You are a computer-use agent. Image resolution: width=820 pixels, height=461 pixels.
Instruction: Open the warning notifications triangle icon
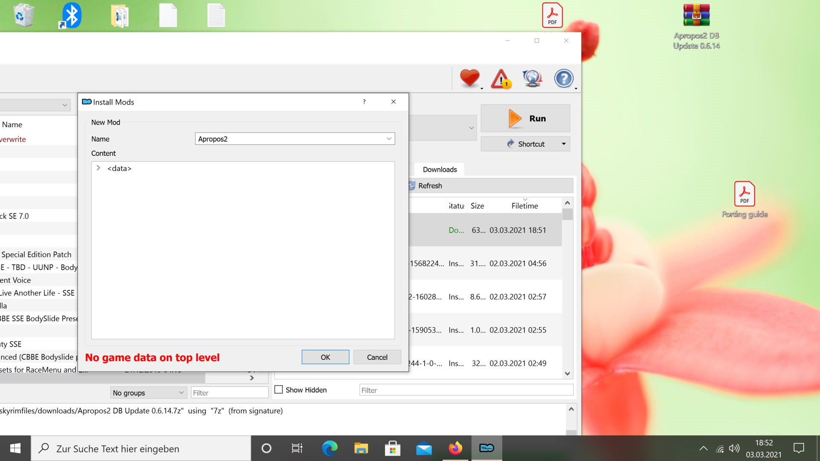(501, 79)
